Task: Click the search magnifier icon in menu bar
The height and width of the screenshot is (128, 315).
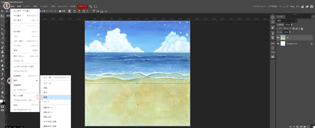Action: (x=91, y=6)
